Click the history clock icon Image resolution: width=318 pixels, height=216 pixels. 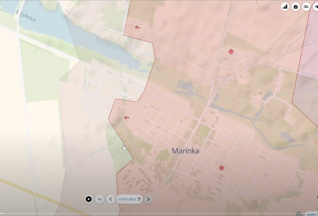click(299, 214)
